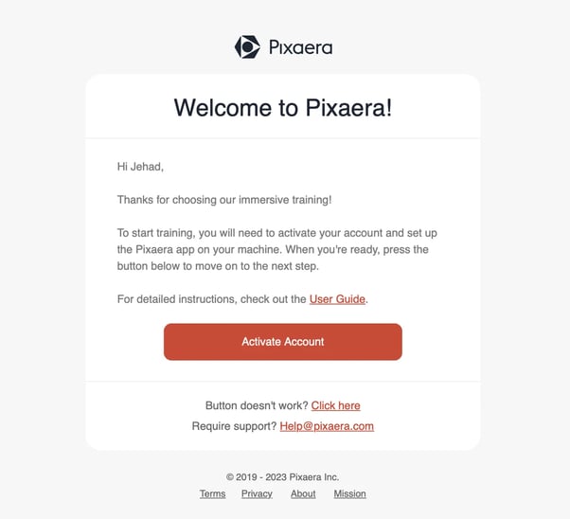Select the 'Hi Jehad,' greeting line
Viewport: 570px width, 519px height.
click(x=140, y=167)
